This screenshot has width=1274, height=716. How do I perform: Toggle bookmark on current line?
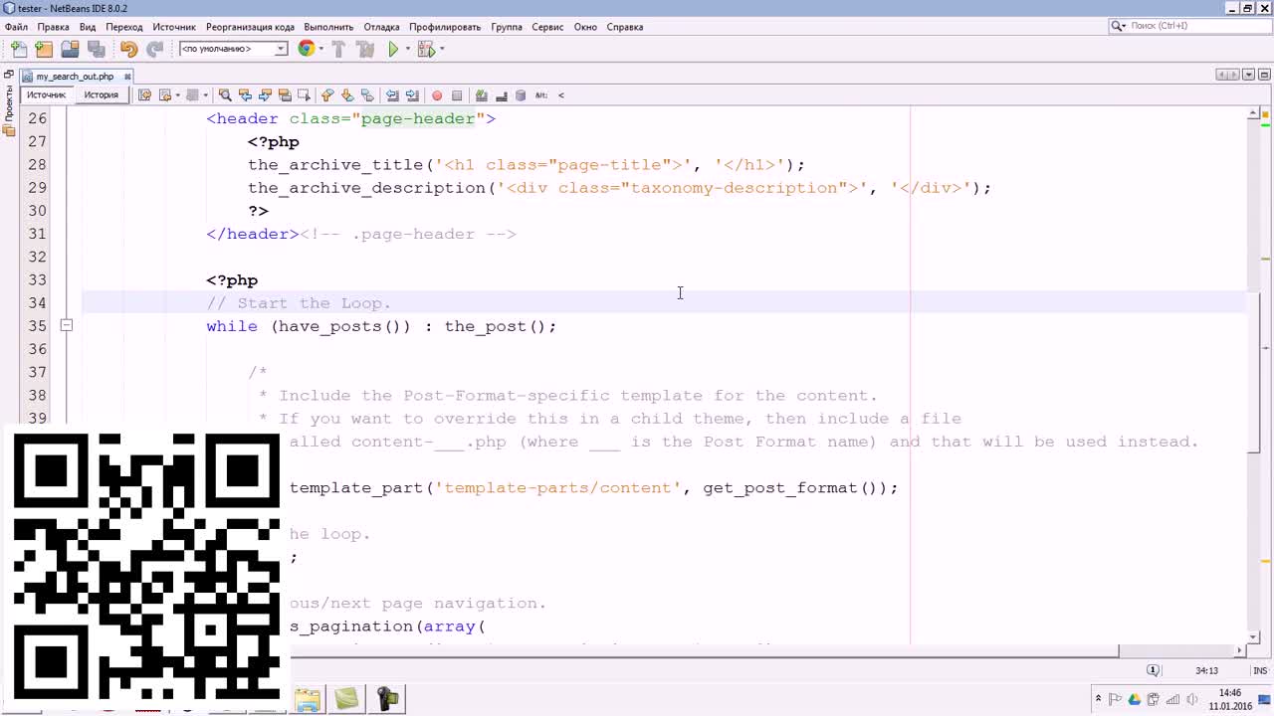(367, 95)
